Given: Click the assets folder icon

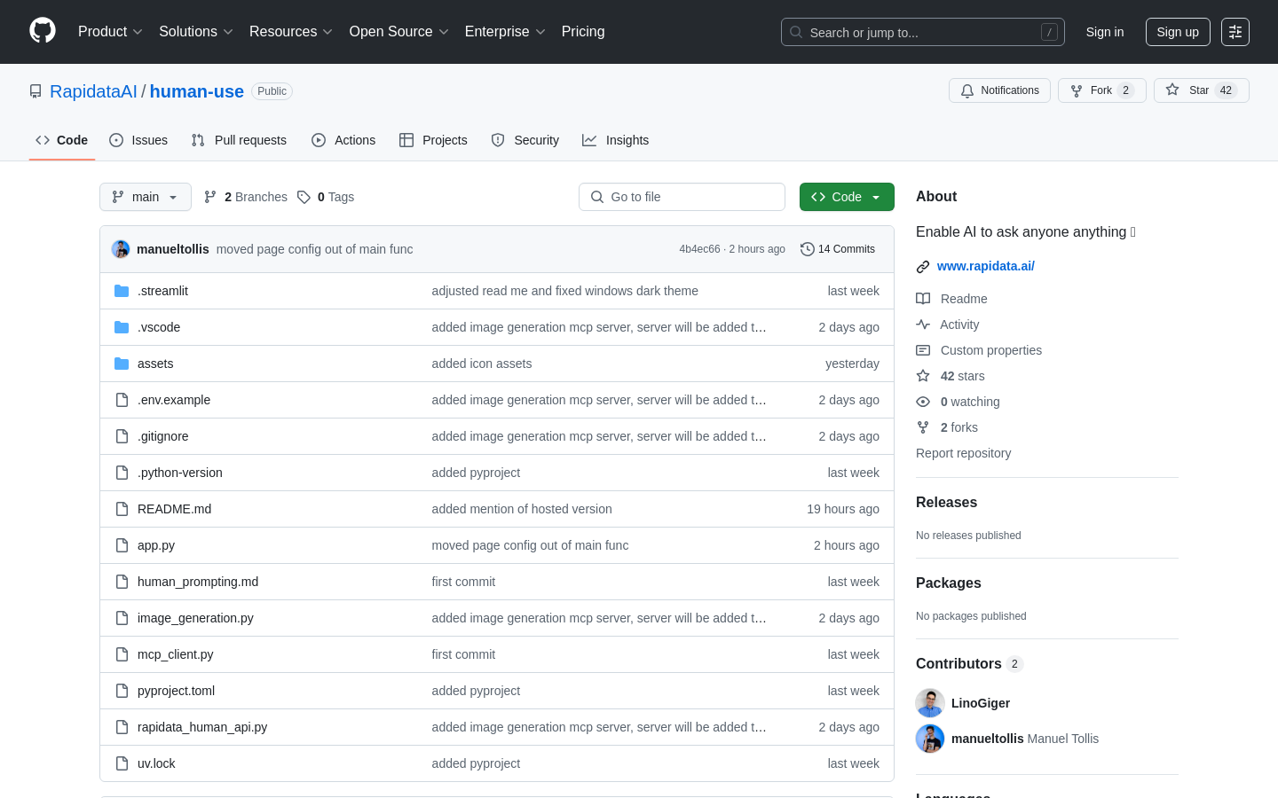Looking at the screenshot, I should pos(122,364).
